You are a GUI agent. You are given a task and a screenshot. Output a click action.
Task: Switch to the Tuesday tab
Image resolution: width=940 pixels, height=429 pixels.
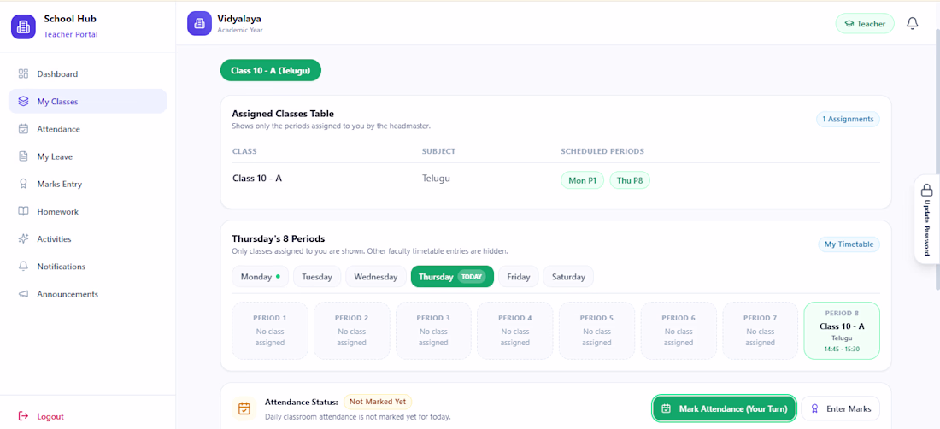316,277
